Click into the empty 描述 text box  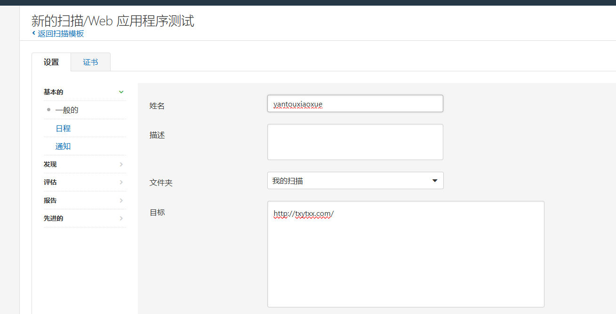355,142
